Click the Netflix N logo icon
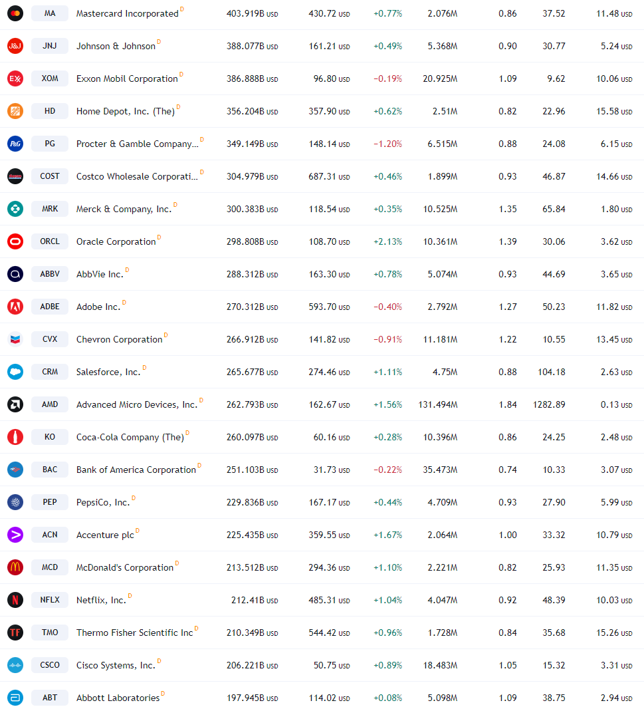Screen dimensions: 644x713 (15, 600)
